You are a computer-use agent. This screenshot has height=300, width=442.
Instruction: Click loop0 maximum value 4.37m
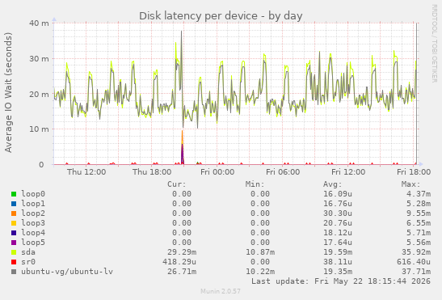[x=419, y=194]
